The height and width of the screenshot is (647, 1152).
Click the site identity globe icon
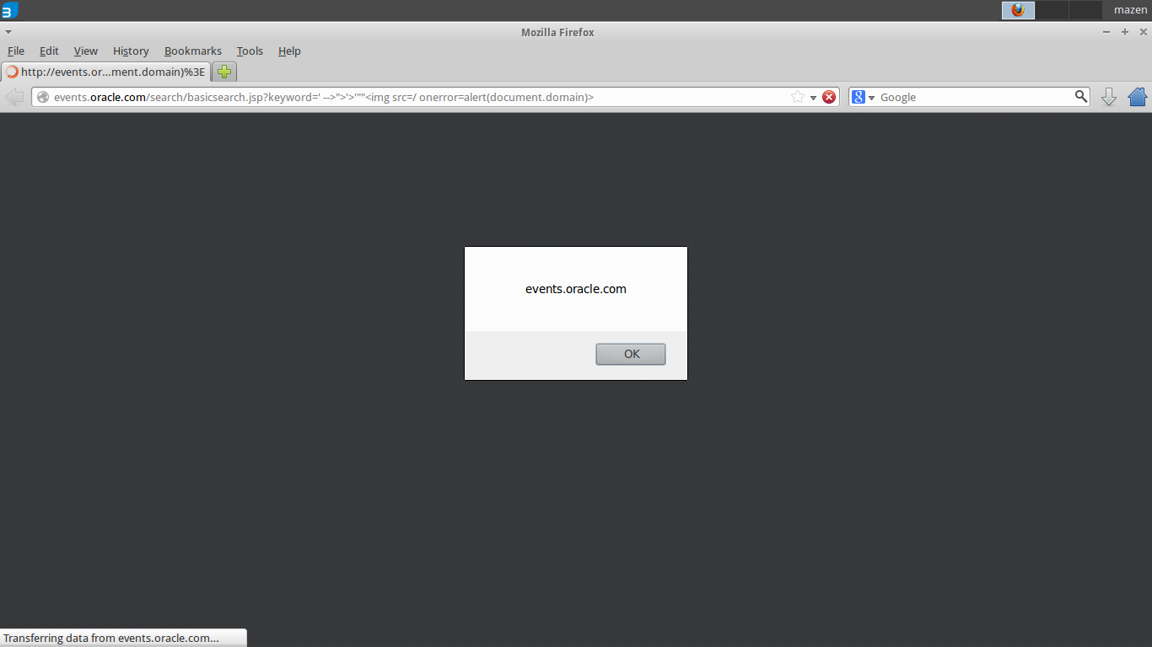[x=43, y=97]
